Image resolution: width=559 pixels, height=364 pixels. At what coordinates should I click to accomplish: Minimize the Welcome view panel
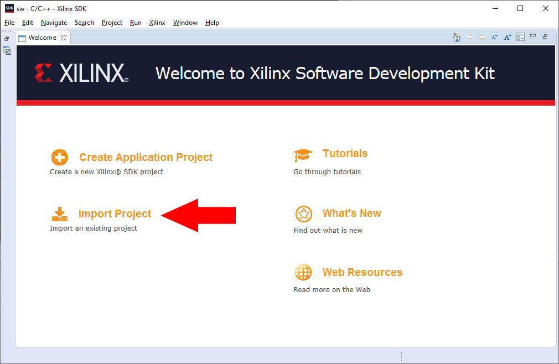(x=533, y=35)
